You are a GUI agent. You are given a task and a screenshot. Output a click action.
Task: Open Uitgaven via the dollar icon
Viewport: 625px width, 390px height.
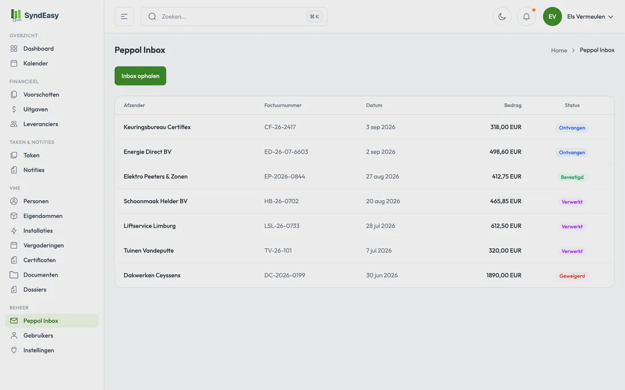[x=14, y=109]
